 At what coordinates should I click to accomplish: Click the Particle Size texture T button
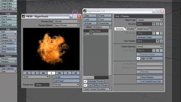(x=161, y=33)
